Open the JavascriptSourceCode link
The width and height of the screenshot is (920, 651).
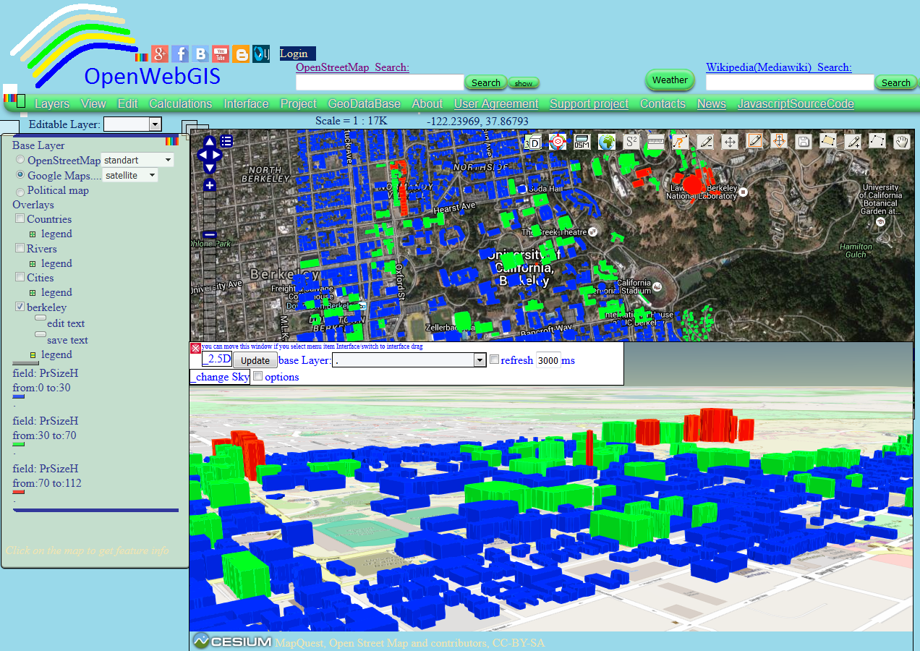tap(796, 103)
